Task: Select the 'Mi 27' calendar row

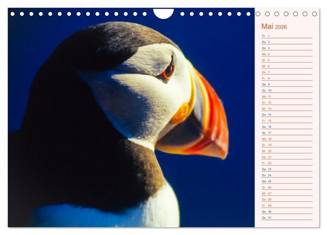Action: (x=287, y=193)
